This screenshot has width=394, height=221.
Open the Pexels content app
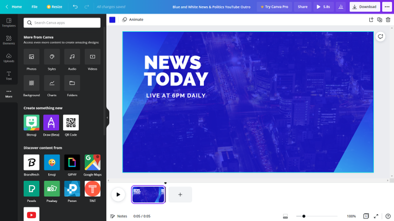pos(31,189)
